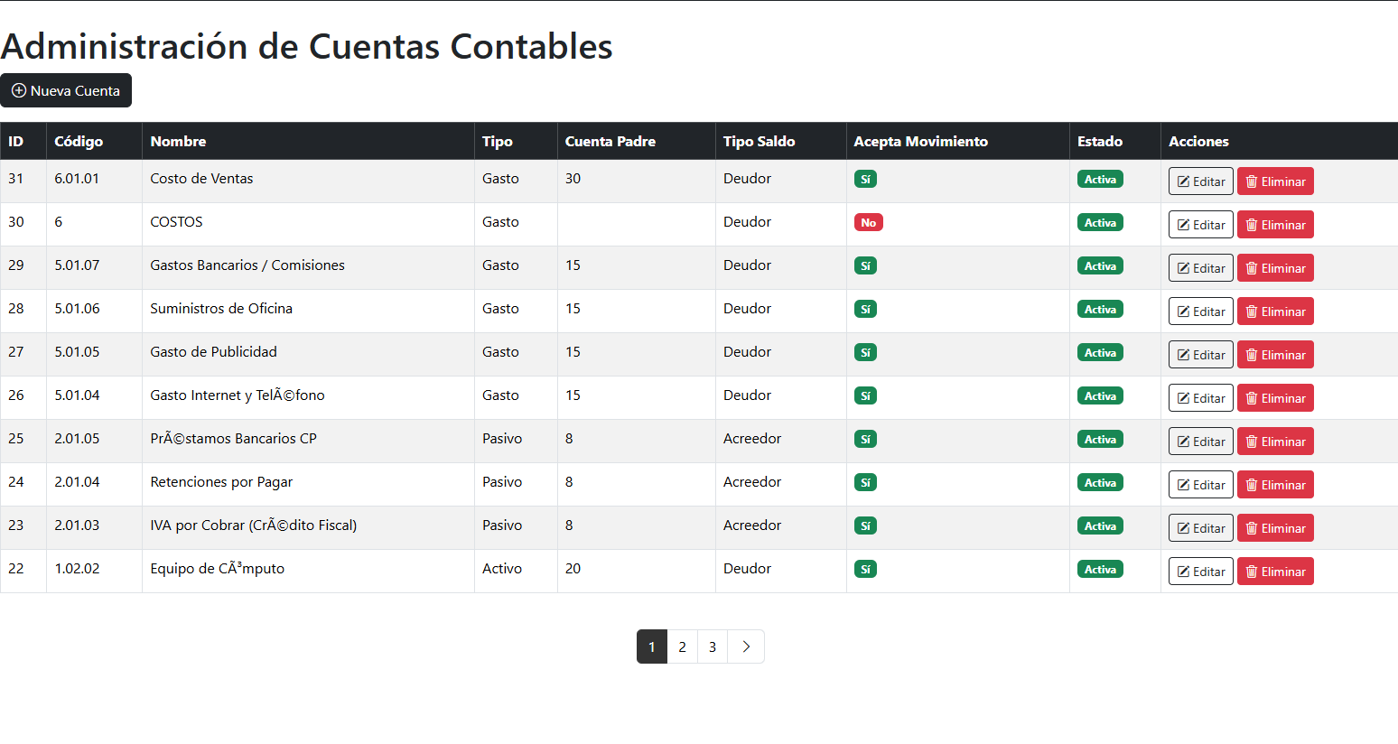Image resolution: width=1398 pixels, height=744 pixels.
Task: Select page 2 of the pagination
Action: click(682, 646)
